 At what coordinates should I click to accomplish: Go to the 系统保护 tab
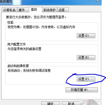49,10
